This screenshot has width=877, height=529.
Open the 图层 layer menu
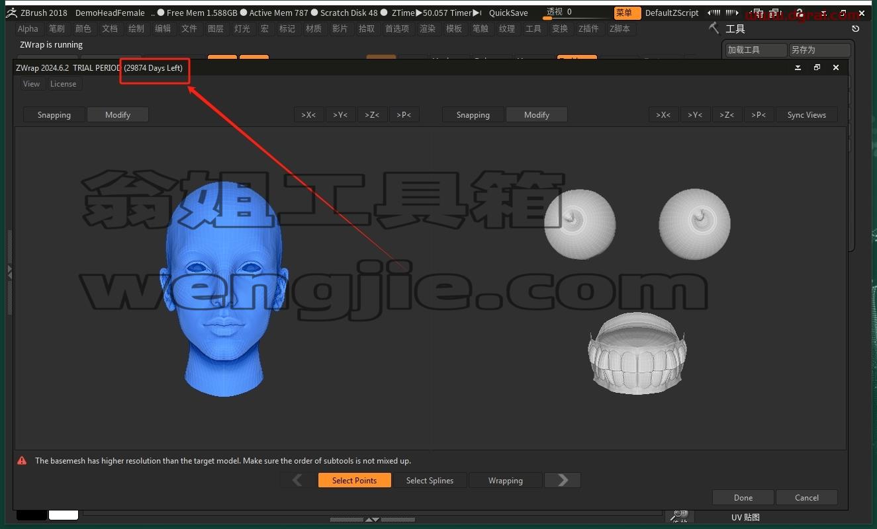pos(216,28)
